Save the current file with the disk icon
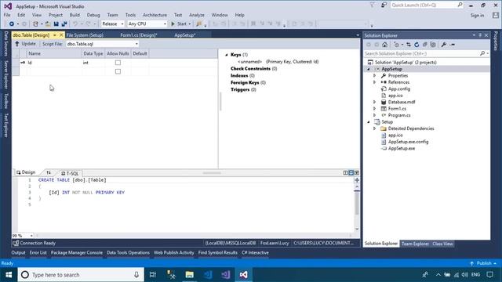Image resolution: width=502 pixels, height=282 pixels. click(56, 24)
